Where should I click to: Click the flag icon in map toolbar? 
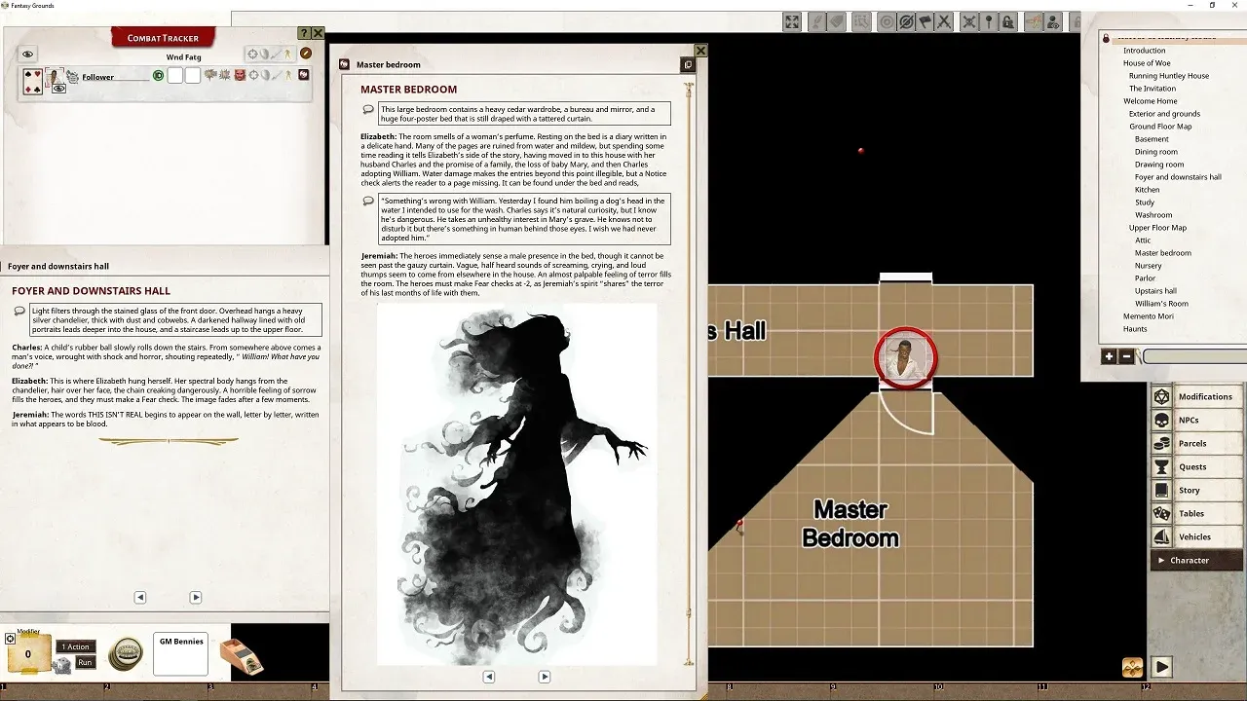[925, 22]
